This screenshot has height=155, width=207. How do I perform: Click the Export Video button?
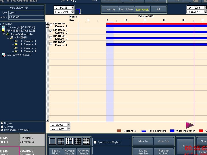(56, 152)
